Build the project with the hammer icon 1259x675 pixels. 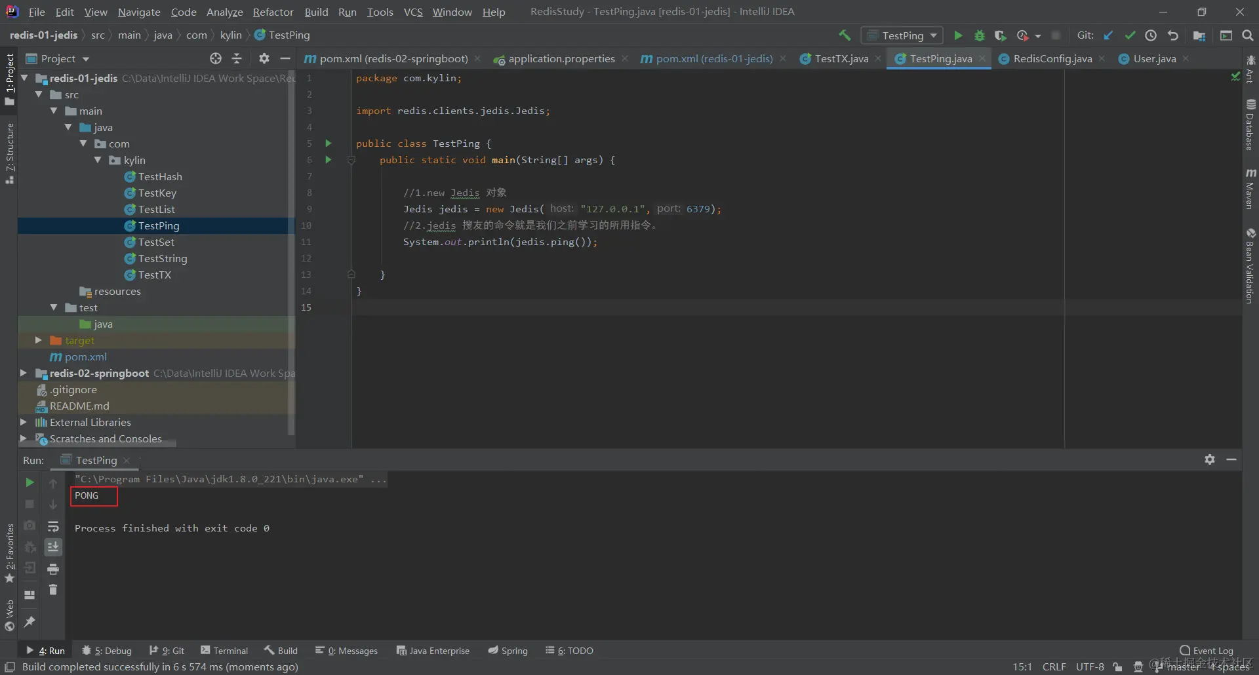click(845, 35)
